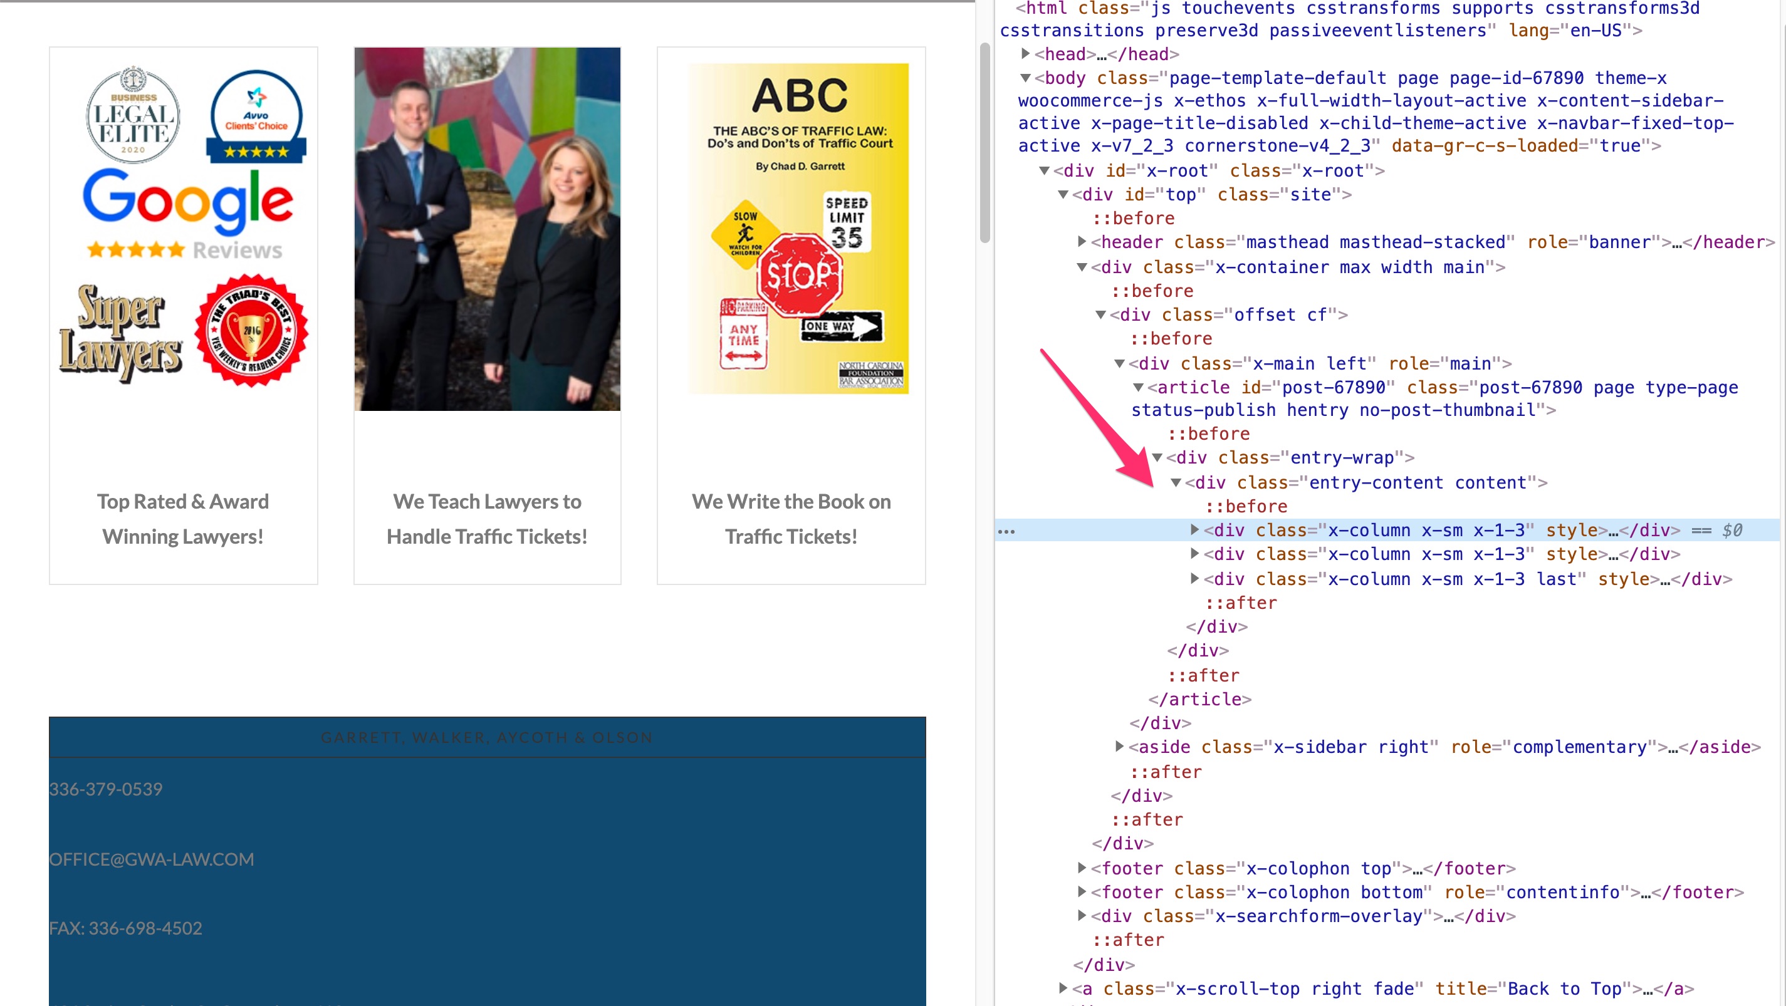Call the 336-379-0539 phone link
The width and height of the screenshot is (1786, 1006).
point(105,789)
